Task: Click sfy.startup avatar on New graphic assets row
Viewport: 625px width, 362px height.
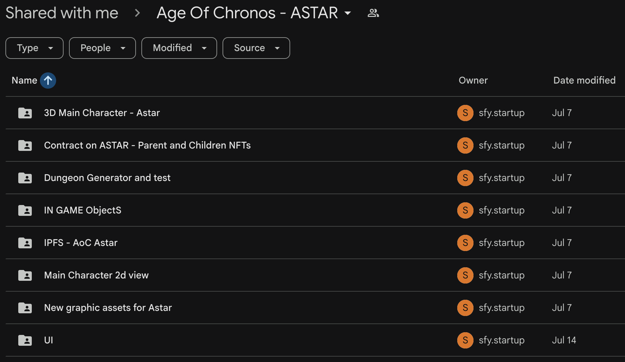Action: 465,308
